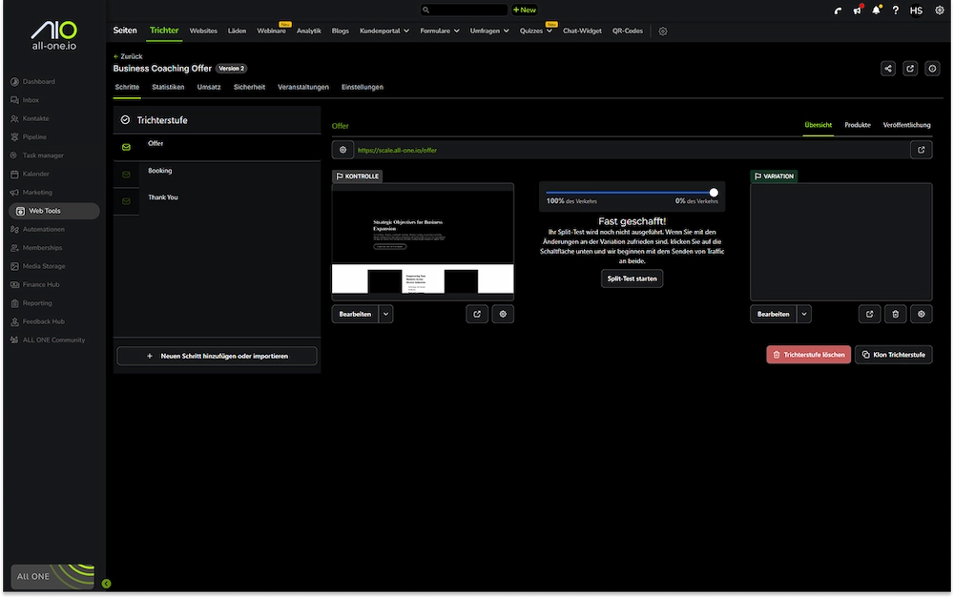Click Bearbeiten under Kontrolle page

tap(355, 315)
